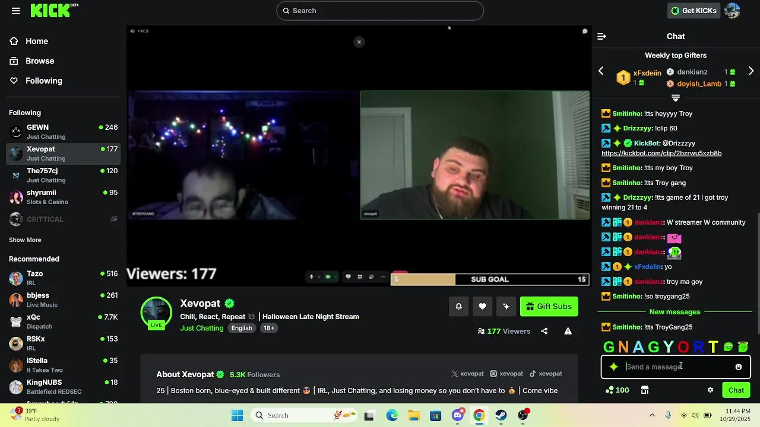Close the video overlay with X
This screenshot has width=760, height=427.
359,42
